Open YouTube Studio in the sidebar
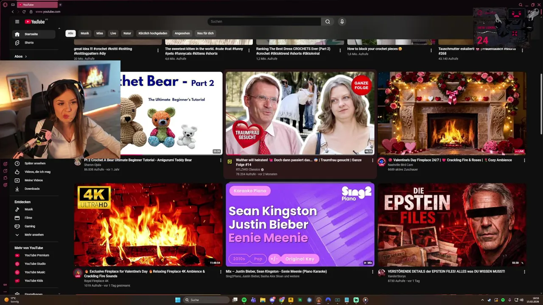 [x=35, y=263]
